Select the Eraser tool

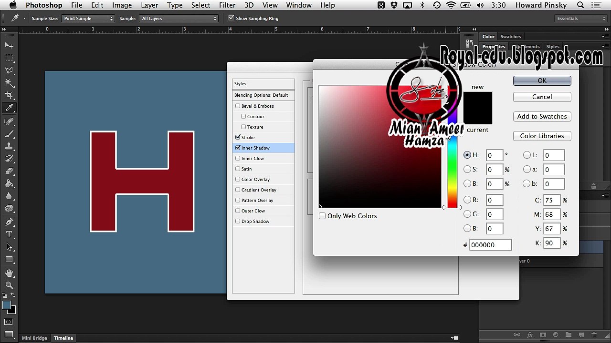pyautogui.click(x=9, y=171)
